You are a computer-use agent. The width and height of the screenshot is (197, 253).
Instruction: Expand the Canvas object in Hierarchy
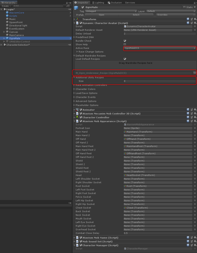4,32
